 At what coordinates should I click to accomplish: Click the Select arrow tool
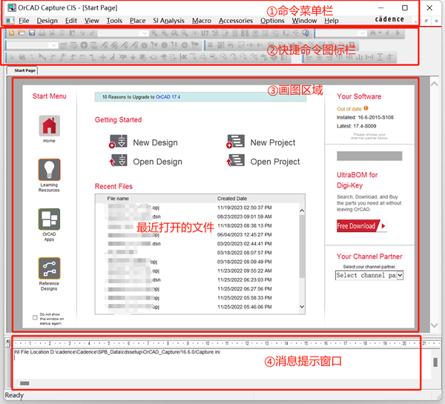click(12, 57)
